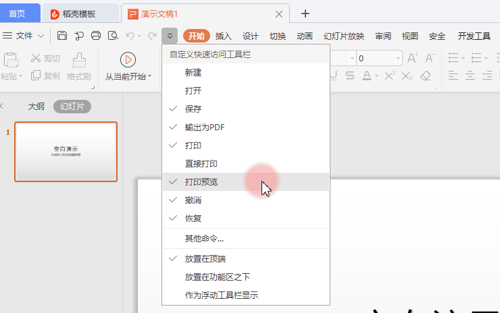This screenshot has height=313, width=500.
Task: Open the numbering style dropdown arrow
Action: (486, 58)
